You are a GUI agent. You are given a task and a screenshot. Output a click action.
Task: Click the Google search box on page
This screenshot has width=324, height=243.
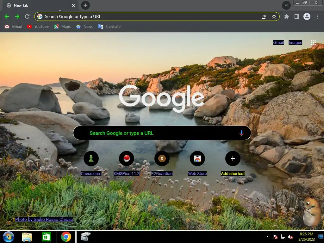tap(162, 133)
